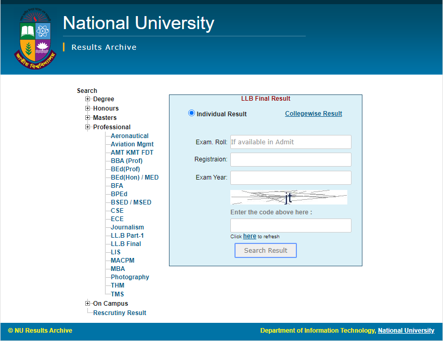
Task: Open the National University footer link
Action: point(406,331)
